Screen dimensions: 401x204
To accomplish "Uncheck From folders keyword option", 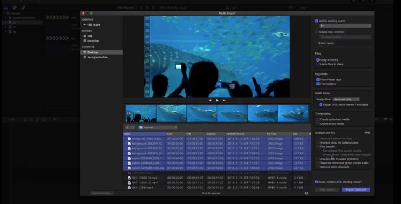I will 318,84.
